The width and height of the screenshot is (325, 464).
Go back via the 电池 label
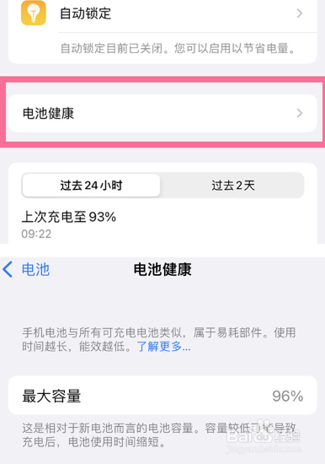(35, 270)
